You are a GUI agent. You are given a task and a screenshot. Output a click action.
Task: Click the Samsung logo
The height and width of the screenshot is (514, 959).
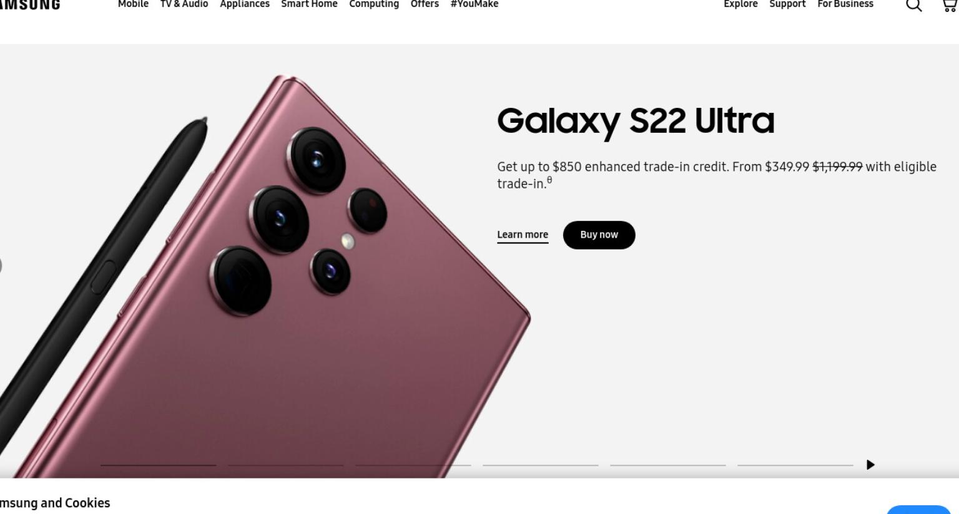pos(30,4)
